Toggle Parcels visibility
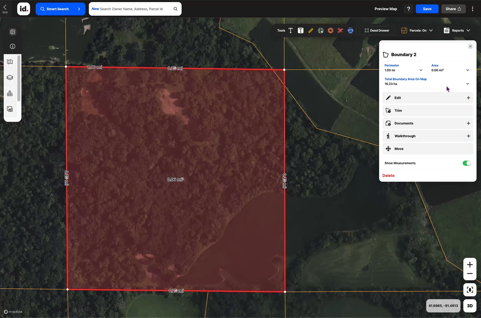The width and height of the screenshot is (481, 318). [417, 30]
